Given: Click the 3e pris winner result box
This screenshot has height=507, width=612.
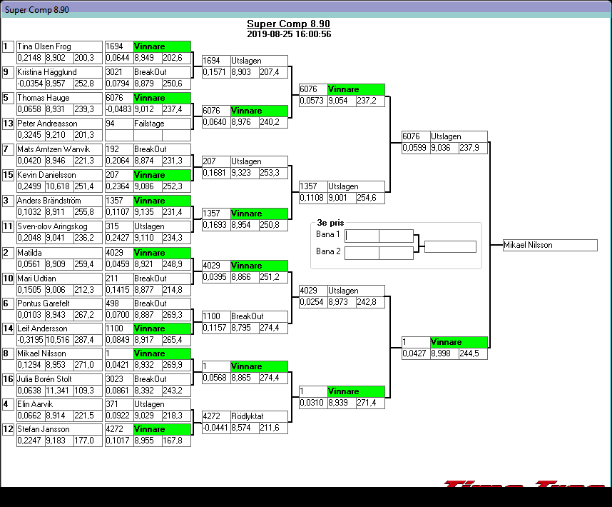Looking at the screenshot, I should click(x=449, y=246).
